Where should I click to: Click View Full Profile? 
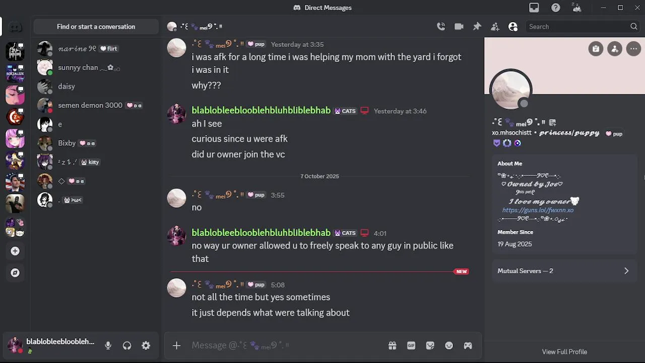pyautogui.click(x=564, y=352)
